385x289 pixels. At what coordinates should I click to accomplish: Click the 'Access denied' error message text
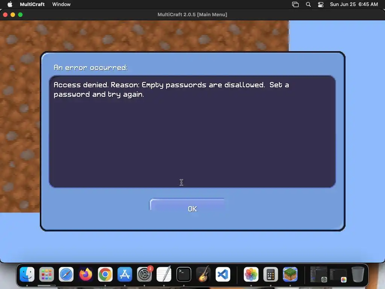(171, 90)
